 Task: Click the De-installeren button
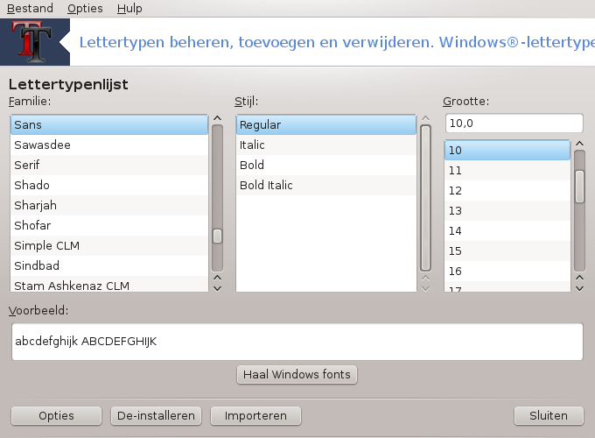pyautogui.click(x=156, y=415)
